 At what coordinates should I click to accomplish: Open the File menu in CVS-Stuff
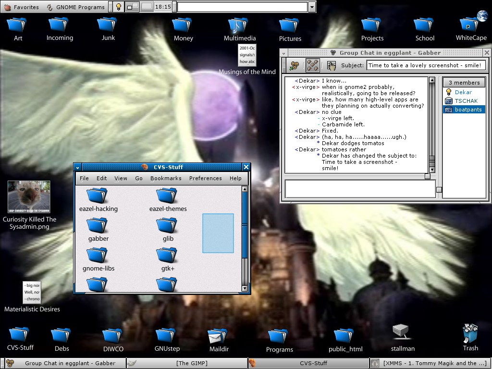pos(84,178)
